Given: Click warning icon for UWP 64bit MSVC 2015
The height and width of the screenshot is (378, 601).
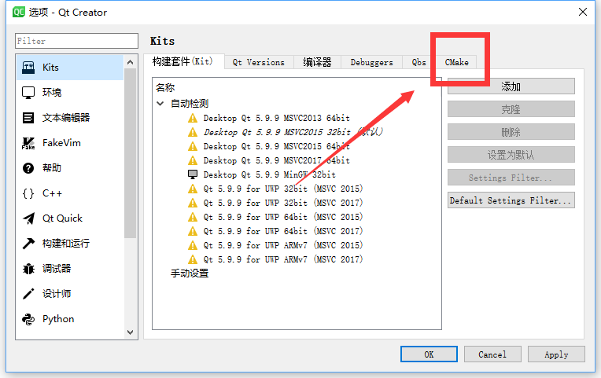Looking at the screenshot, I should pos(193,217).
